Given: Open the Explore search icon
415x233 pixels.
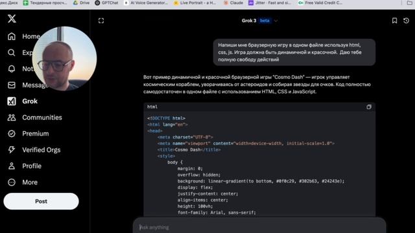Looking at the screenshot, I should coord(12,52).
